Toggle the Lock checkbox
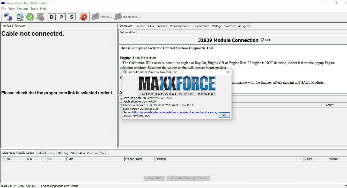Viewport: 347px width, 188px height. [263, 40]
